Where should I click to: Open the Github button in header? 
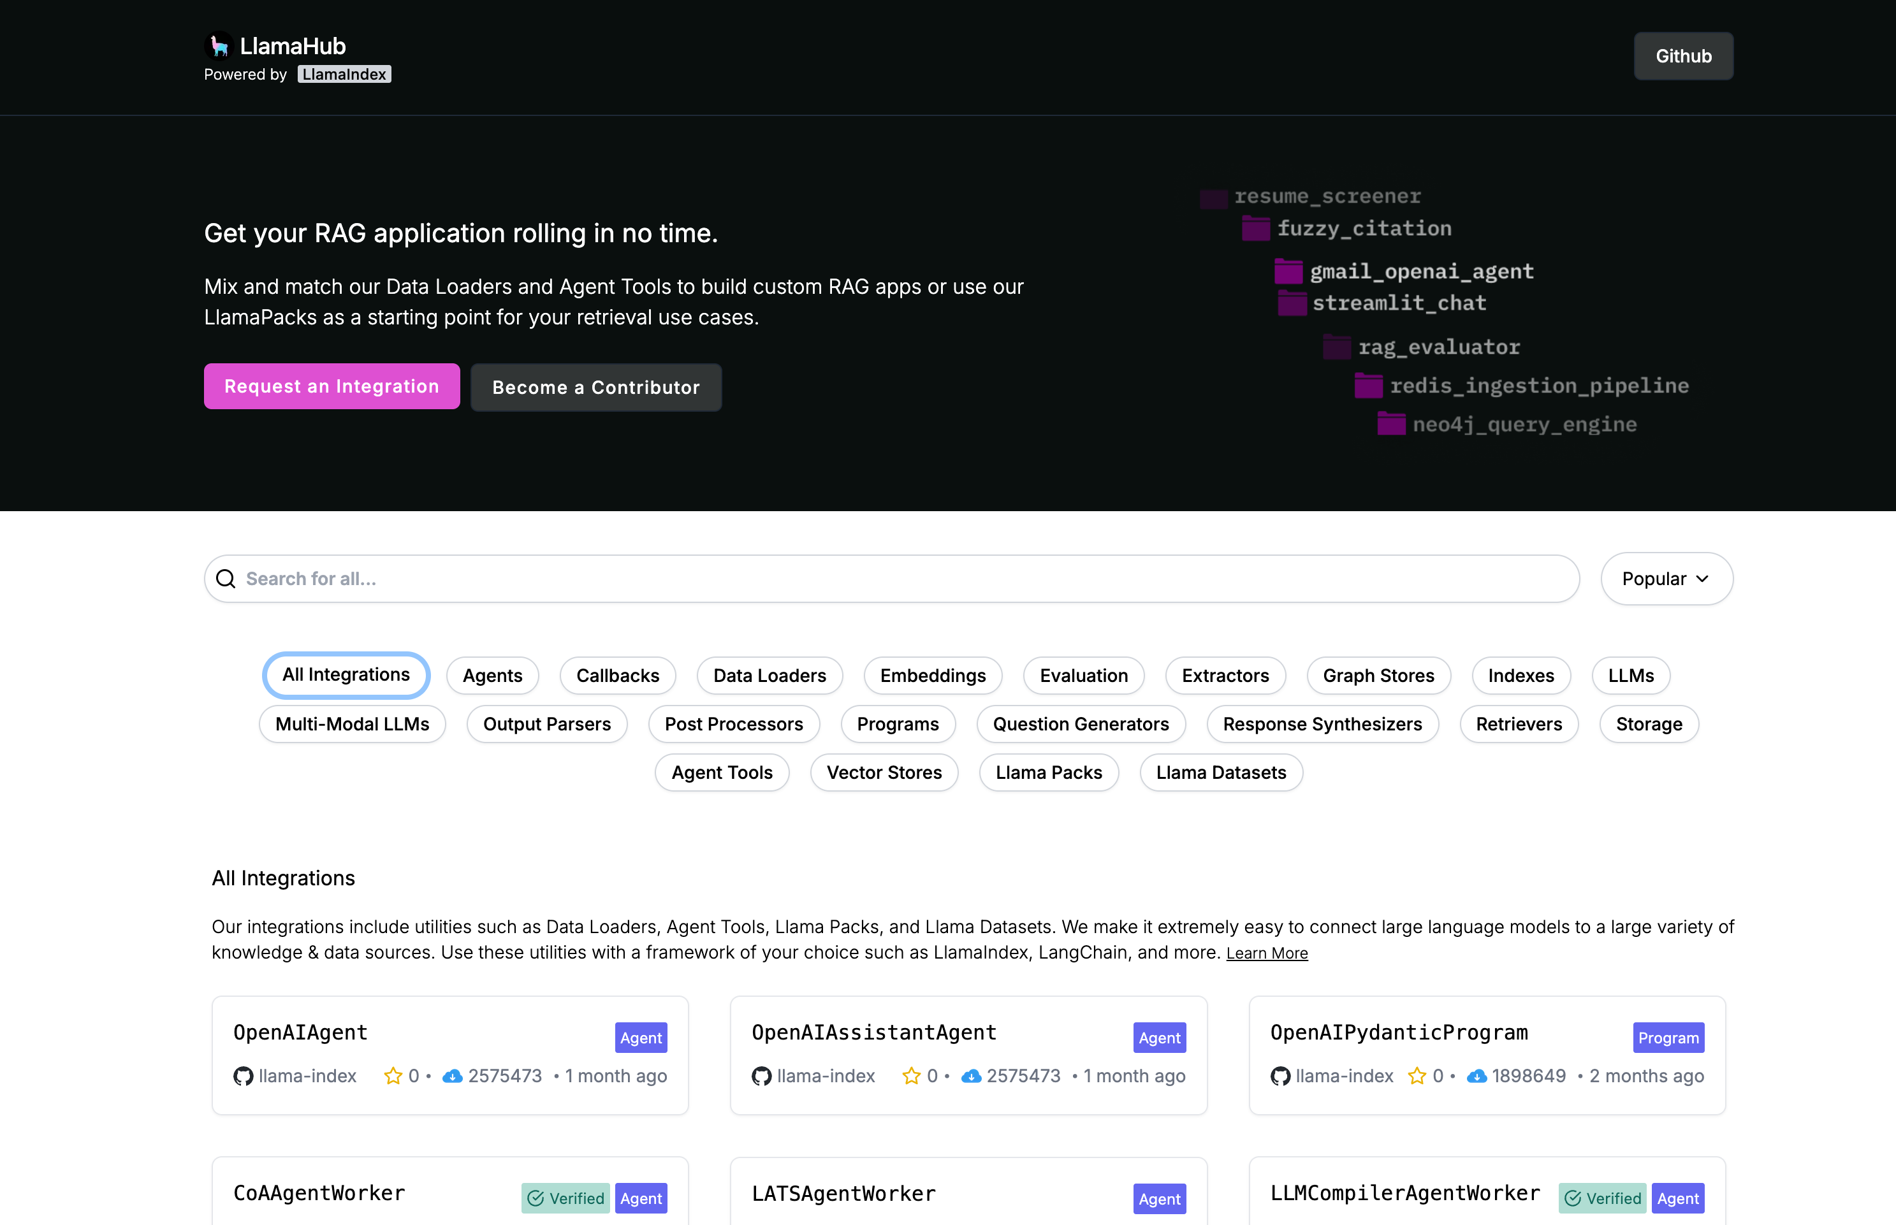point(1684,55)
